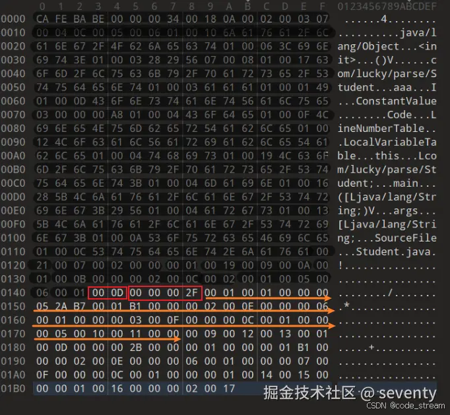Image resolution: width=450 pixels, height=415 pixels.
Task: Select decoded text '...Student.java.'
Action: (387, 251)
